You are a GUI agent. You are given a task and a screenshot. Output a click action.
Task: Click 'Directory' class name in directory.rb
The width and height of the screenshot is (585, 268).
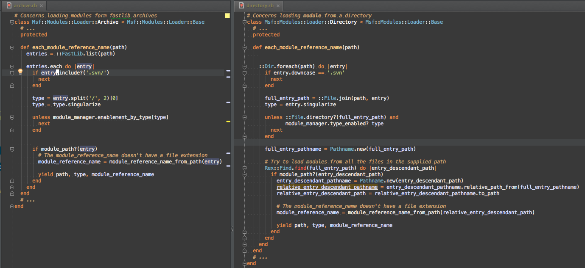pyautogui.click(x=343, y=22)
